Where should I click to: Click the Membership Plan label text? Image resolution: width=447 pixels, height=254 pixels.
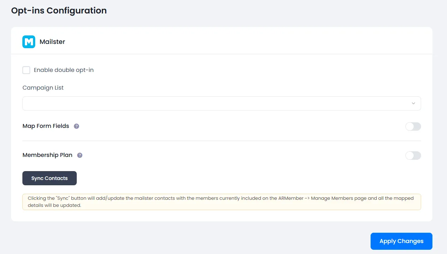coord(47,155)
